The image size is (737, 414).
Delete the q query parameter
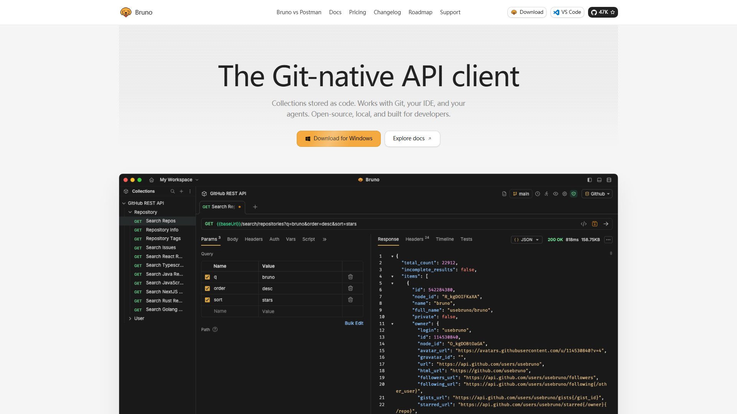click(x=350, y=277)
